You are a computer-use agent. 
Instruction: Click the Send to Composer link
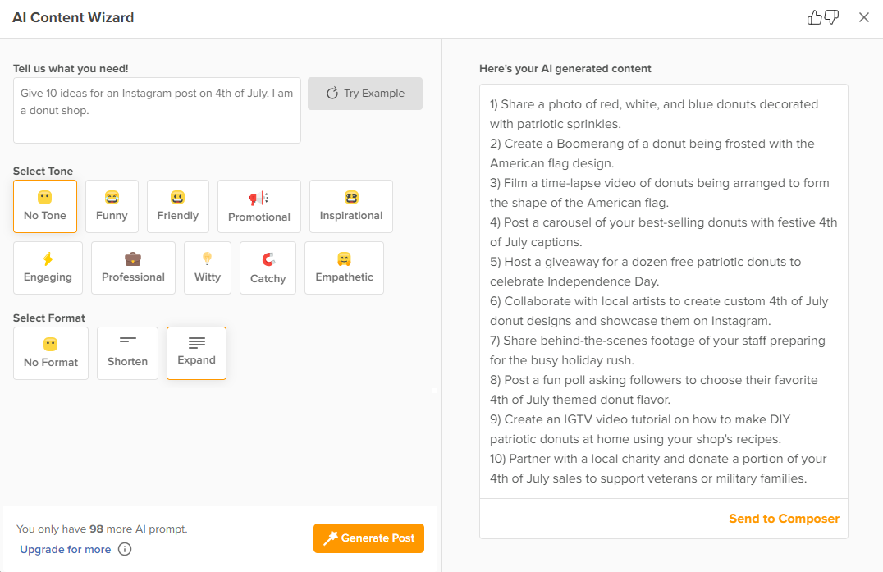pos(783,518)
